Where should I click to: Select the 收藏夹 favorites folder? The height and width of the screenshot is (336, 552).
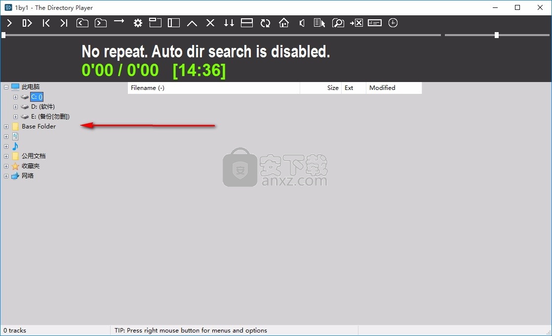pyautogui.click(x=30, y=166)
